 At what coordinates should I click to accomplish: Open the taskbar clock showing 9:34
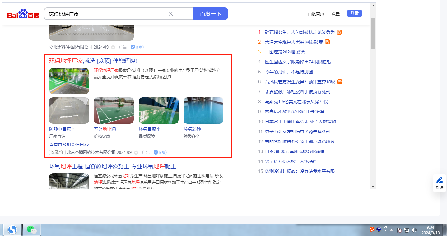[430, 230]
